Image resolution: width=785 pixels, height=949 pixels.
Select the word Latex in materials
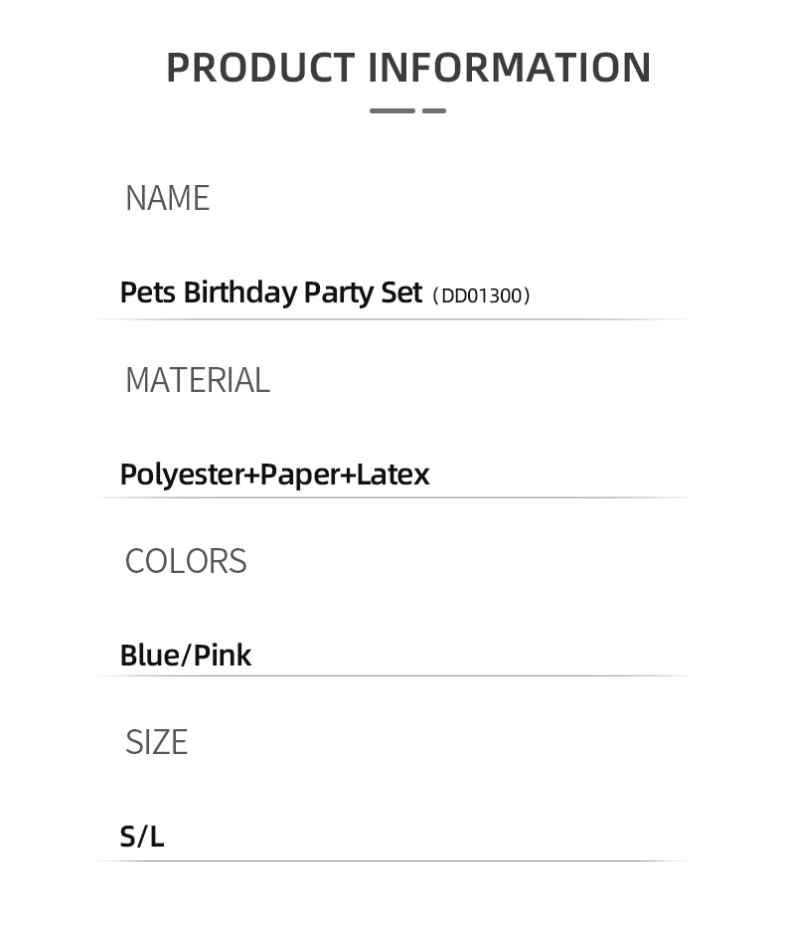[392, 474]
